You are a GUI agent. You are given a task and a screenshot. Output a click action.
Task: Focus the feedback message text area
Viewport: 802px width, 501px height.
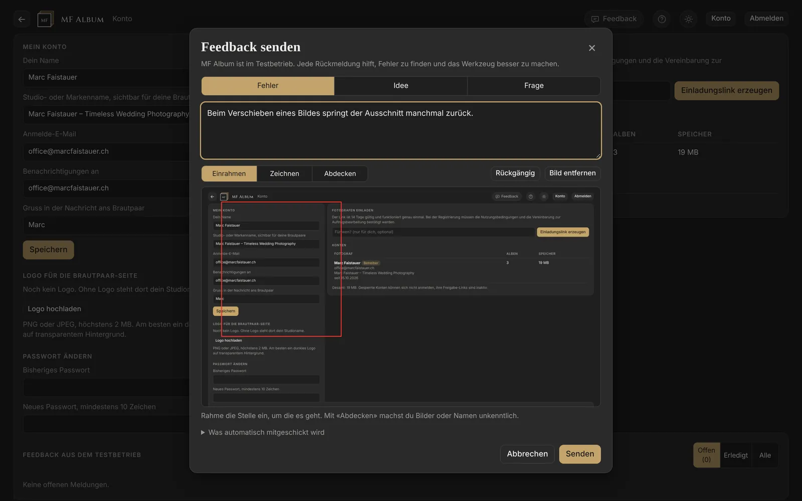[401, 130]
